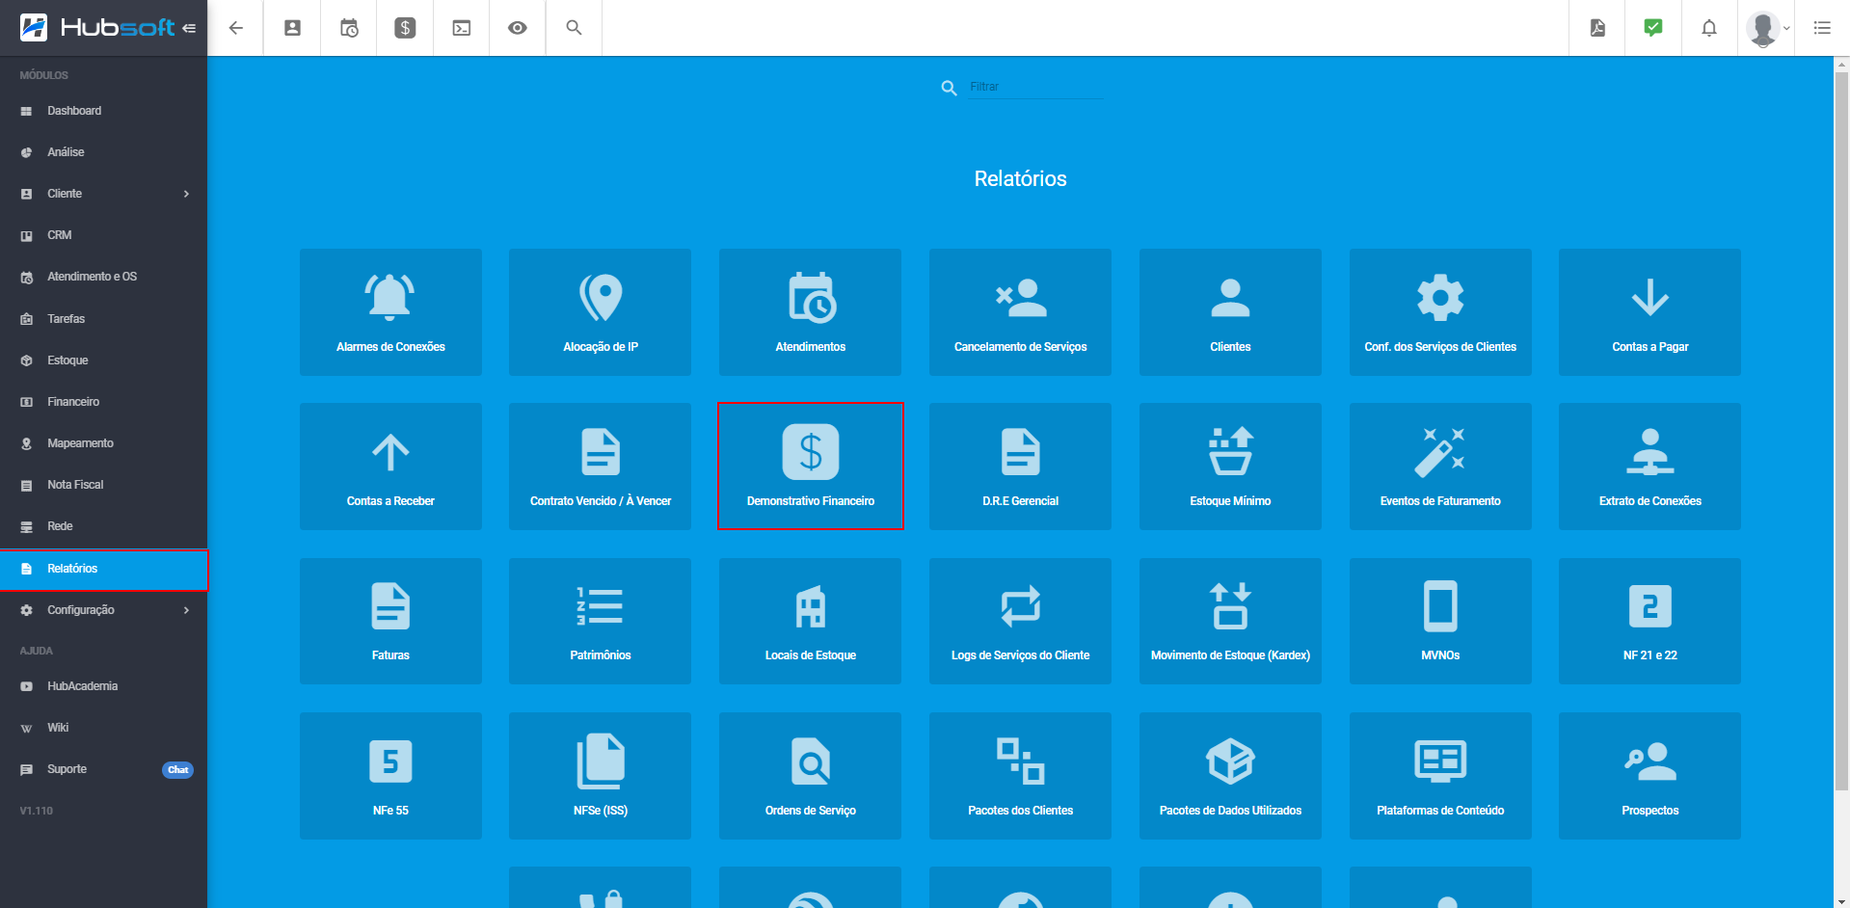This screenshot has width=1850, height=908.
Task: Open Eventos de Faturamento report
Action: [x=1440, y=467]
